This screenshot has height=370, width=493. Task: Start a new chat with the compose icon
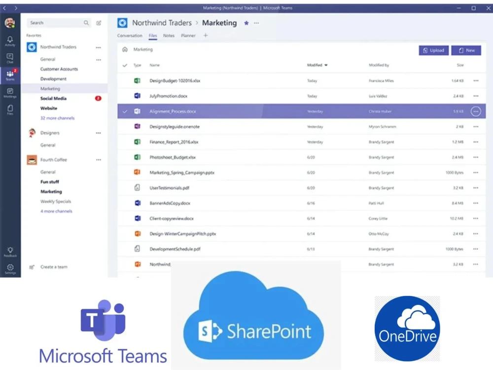[99, 23]
